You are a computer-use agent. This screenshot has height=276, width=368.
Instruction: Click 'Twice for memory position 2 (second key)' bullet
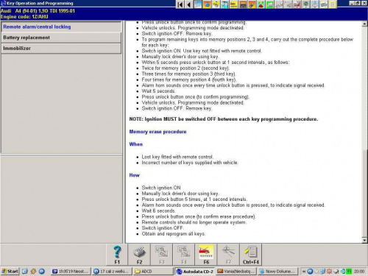185,68
